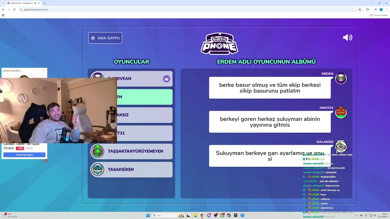390x219 pixels.
Task: Click the crown icon on DARKVEAN's row
Action: [x=166, y=79]
